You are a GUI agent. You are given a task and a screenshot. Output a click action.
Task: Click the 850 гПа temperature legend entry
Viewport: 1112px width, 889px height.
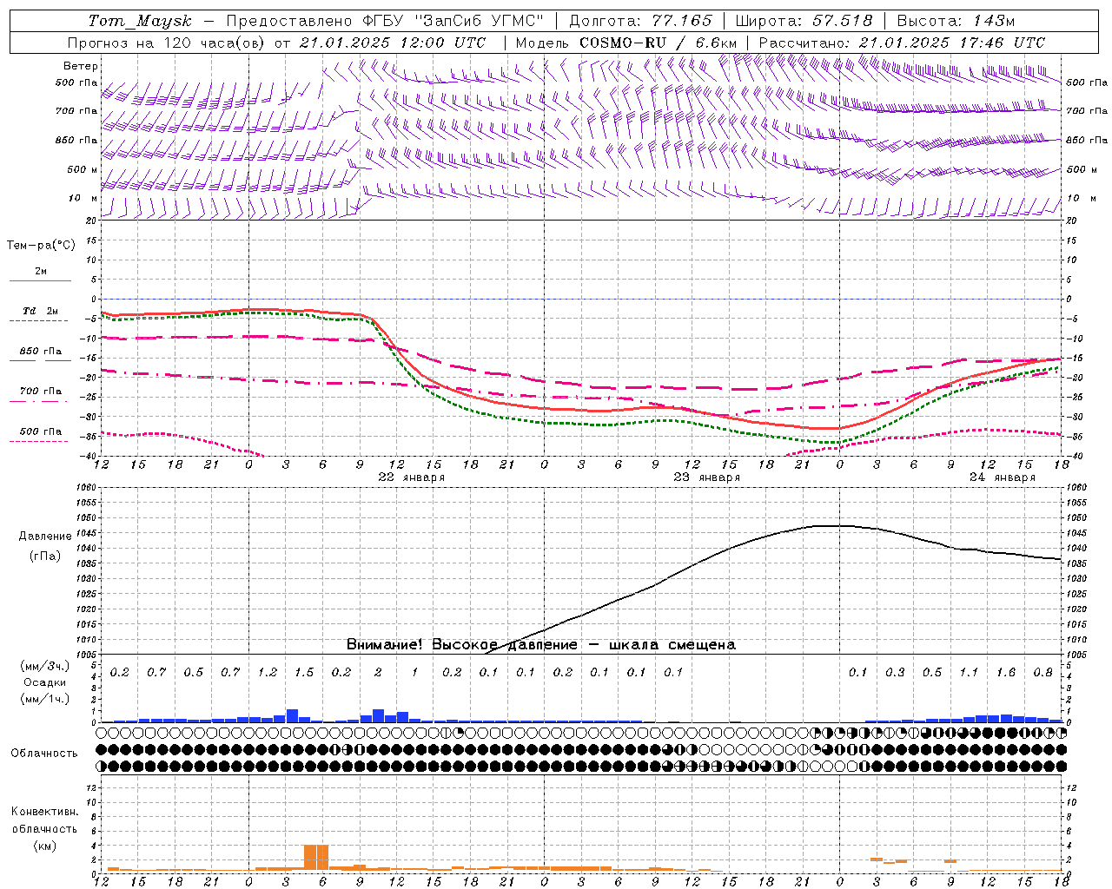tap(40, 353)
